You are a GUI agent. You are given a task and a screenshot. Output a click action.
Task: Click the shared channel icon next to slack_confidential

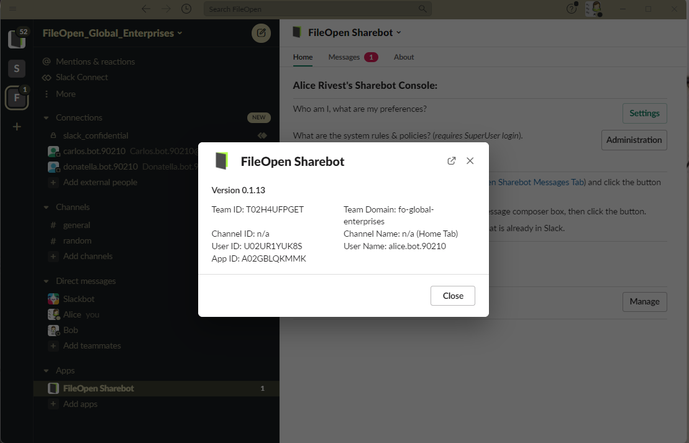tap(262, 136)
